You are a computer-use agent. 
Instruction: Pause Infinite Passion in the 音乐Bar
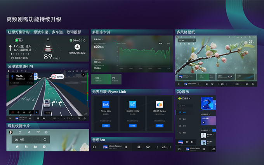126,147
